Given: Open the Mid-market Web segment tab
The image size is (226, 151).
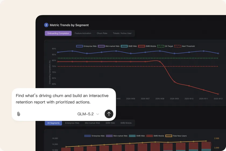Looking at the screenshot, I should click(92, 123).
